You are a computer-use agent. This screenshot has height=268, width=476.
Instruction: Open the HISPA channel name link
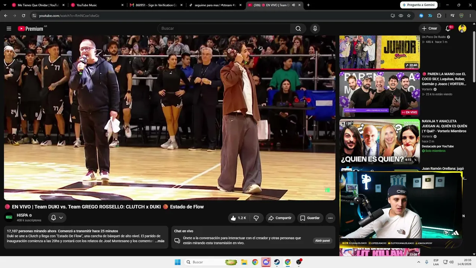pos(22,215)
